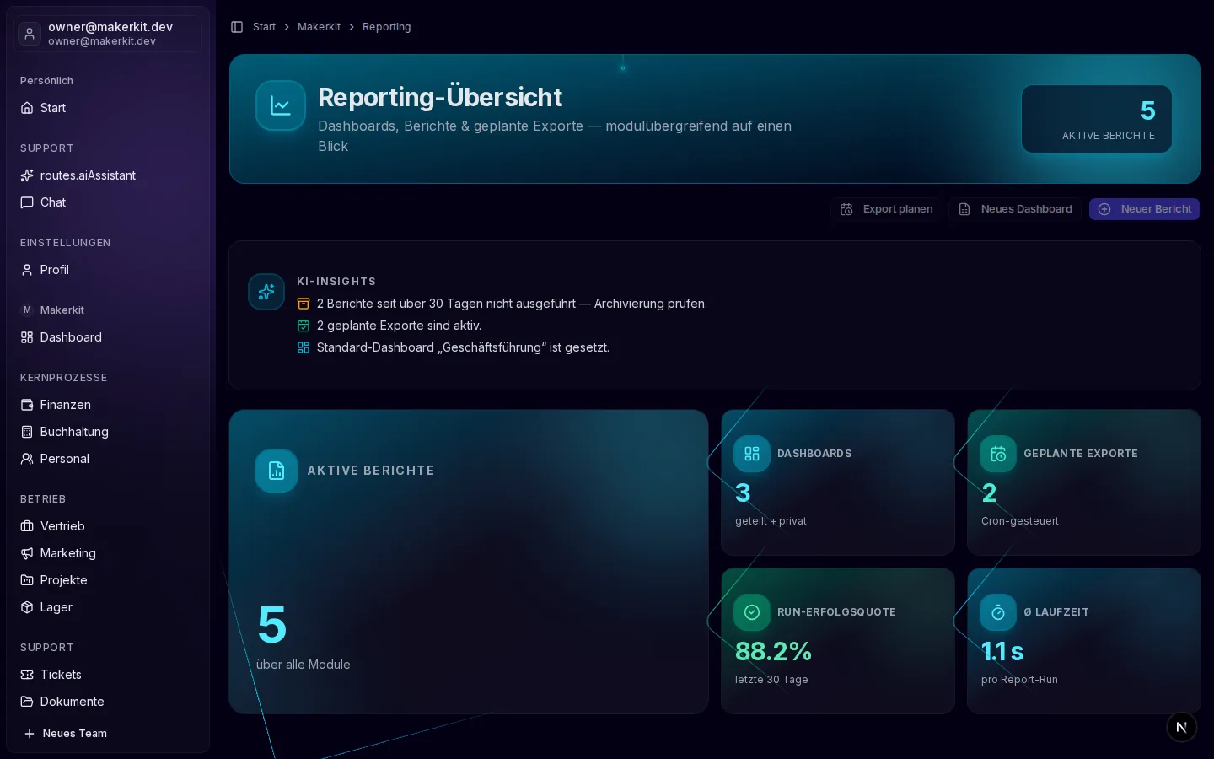The height and width of the screenshot is (759, 1214).
Task: Click the Profil user icon
Action: point(27,270)
